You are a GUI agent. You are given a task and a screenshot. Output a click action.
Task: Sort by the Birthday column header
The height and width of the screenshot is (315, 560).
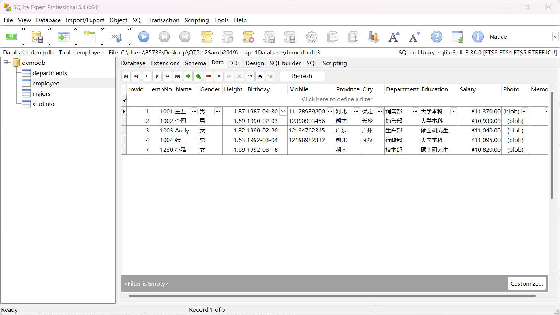click(266, 89)
